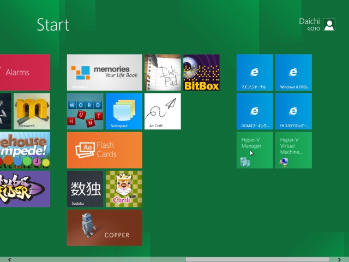Screen dimensions: 349x262
Task: Click the left scroll arrow
Action: [x=10, y=260]
